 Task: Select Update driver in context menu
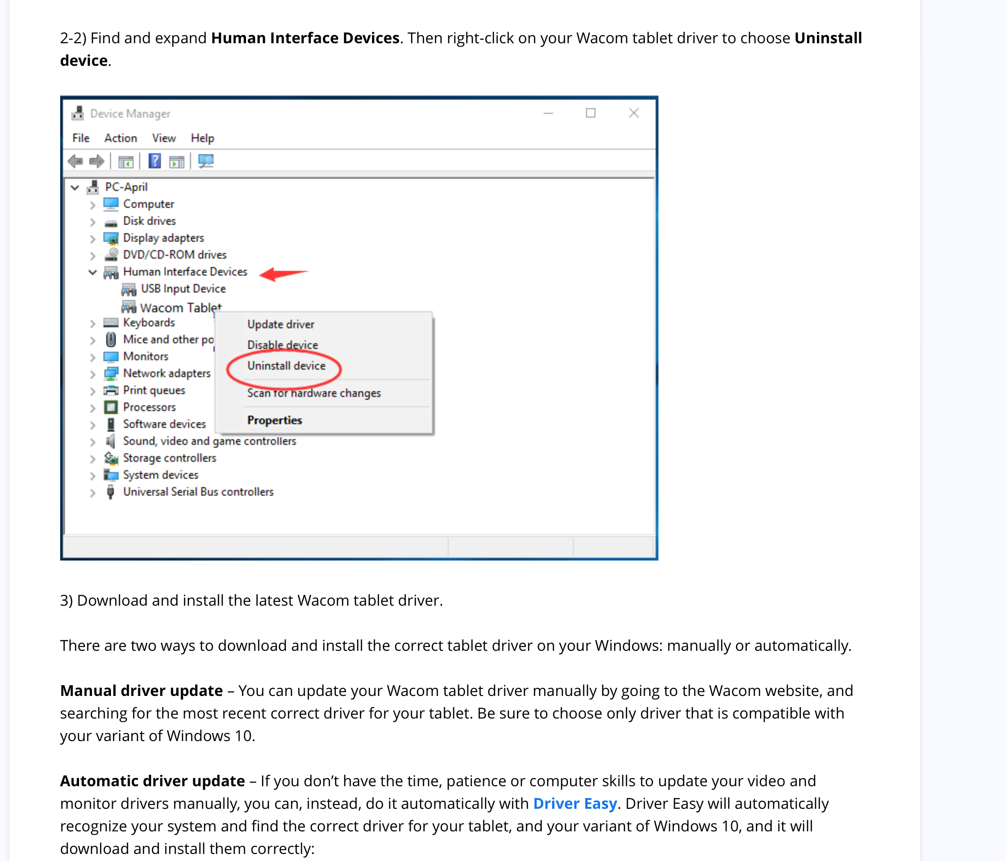click(x=280, y=324)
